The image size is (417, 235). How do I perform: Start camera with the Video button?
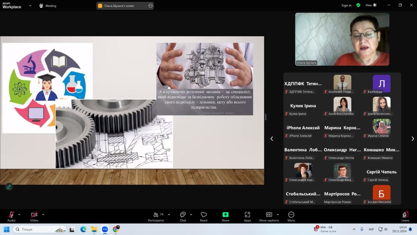click(34, 216)
